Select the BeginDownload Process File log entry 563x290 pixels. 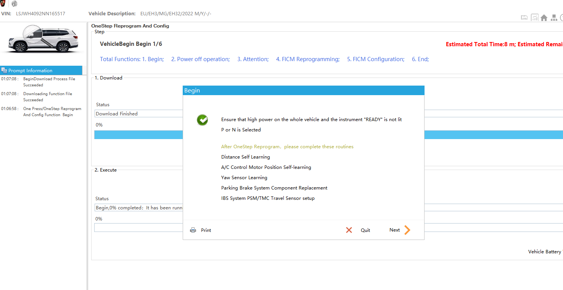point(49,82)
